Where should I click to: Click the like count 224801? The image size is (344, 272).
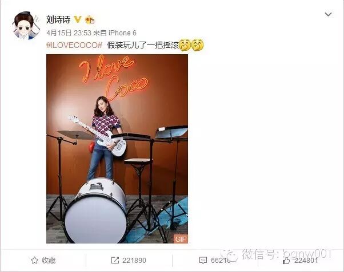[306, 261]
